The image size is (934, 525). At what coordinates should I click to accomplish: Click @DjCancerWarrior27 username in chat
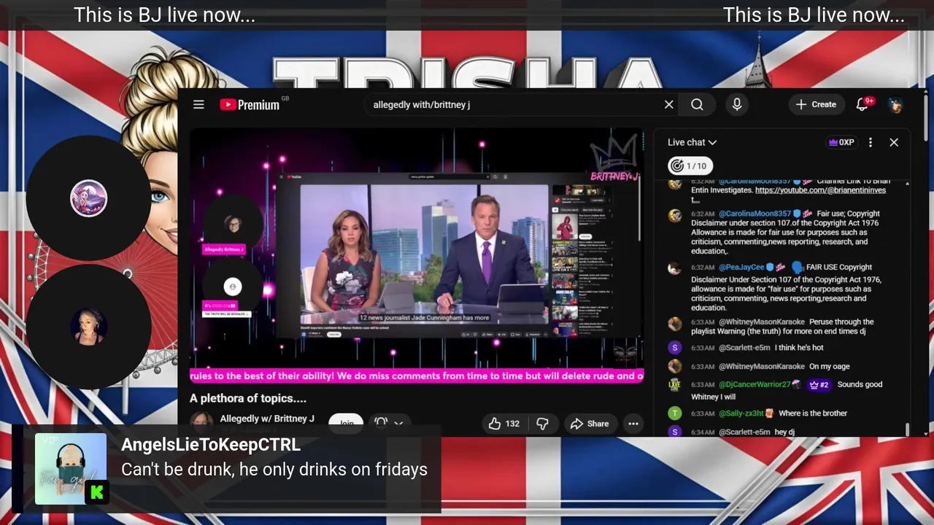754,384
